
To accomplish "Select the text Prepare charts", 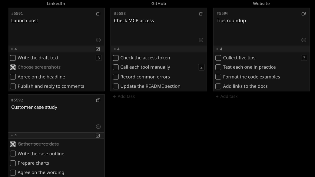I will click(33, 163).
